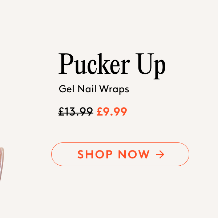Viewport: 218px width, 218px height.
Task: Click the pound sign of the struck-through price
Action: pos(61,112)
